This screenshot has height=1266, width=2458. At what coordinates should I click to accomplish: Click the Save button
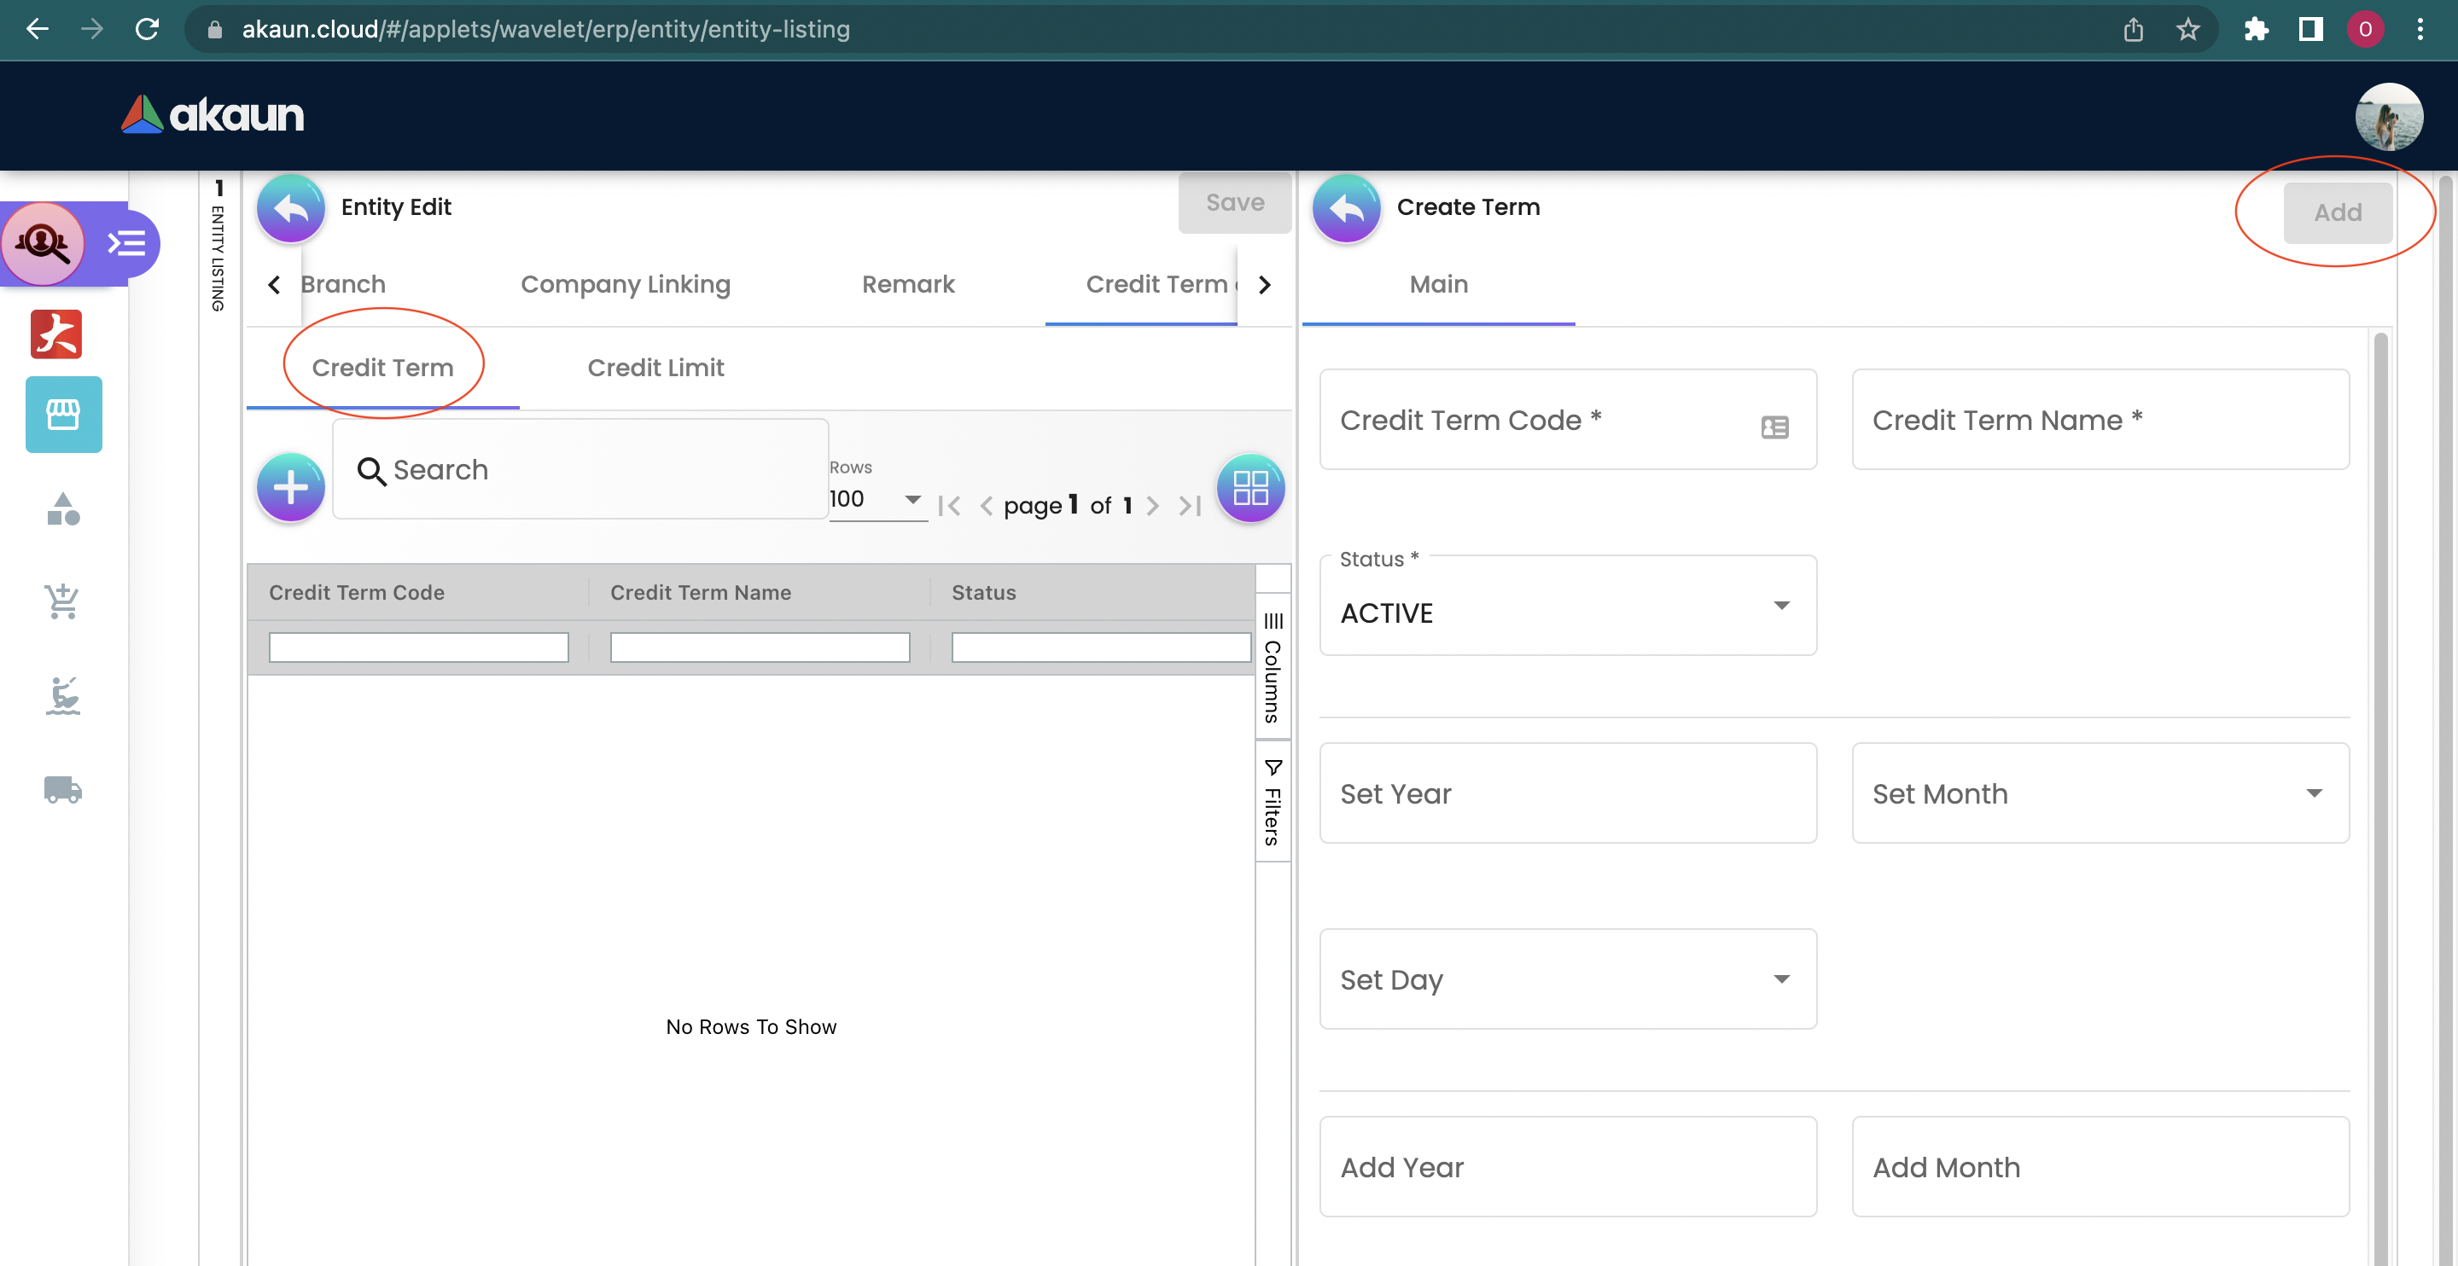(x=1234, y=202)
